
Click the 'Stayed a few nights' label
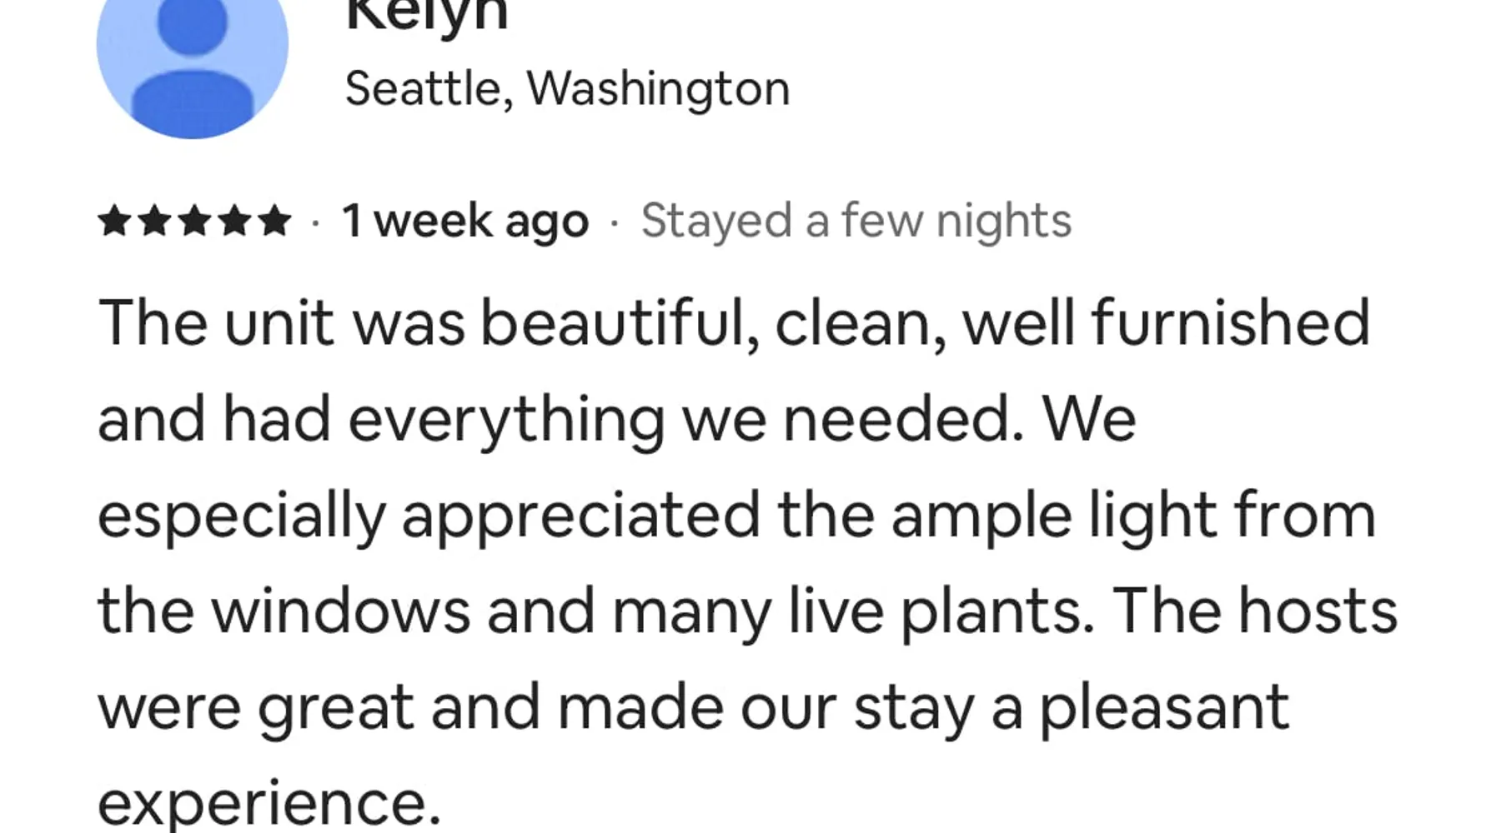856,222
